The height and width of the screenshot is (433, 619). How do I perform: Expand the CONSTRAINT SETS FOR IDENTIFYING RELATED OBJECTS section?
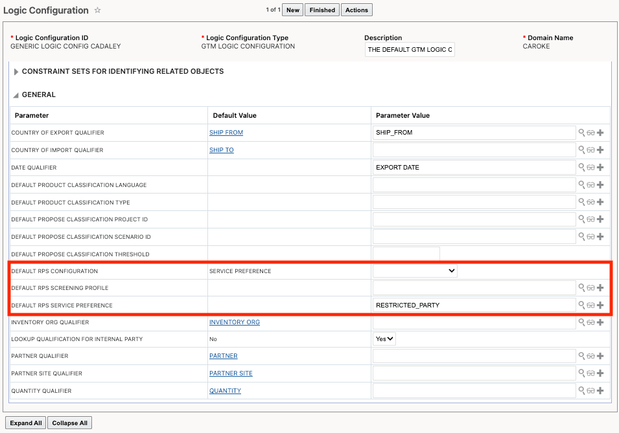[16, 71]
